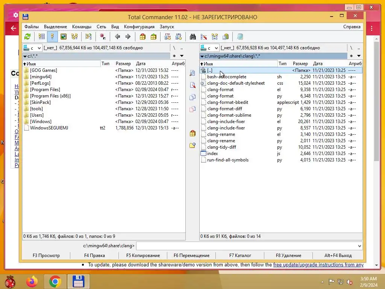Click into the command line input field
This screenshot has width=385, height=289.
coord(247,246)
